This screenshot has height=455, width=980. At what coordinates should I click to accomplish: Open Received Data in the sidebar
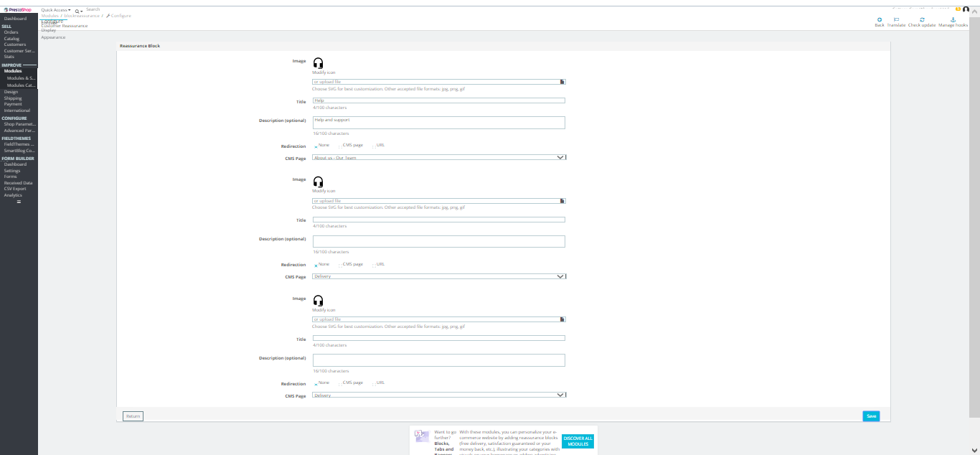pos(18,183)
